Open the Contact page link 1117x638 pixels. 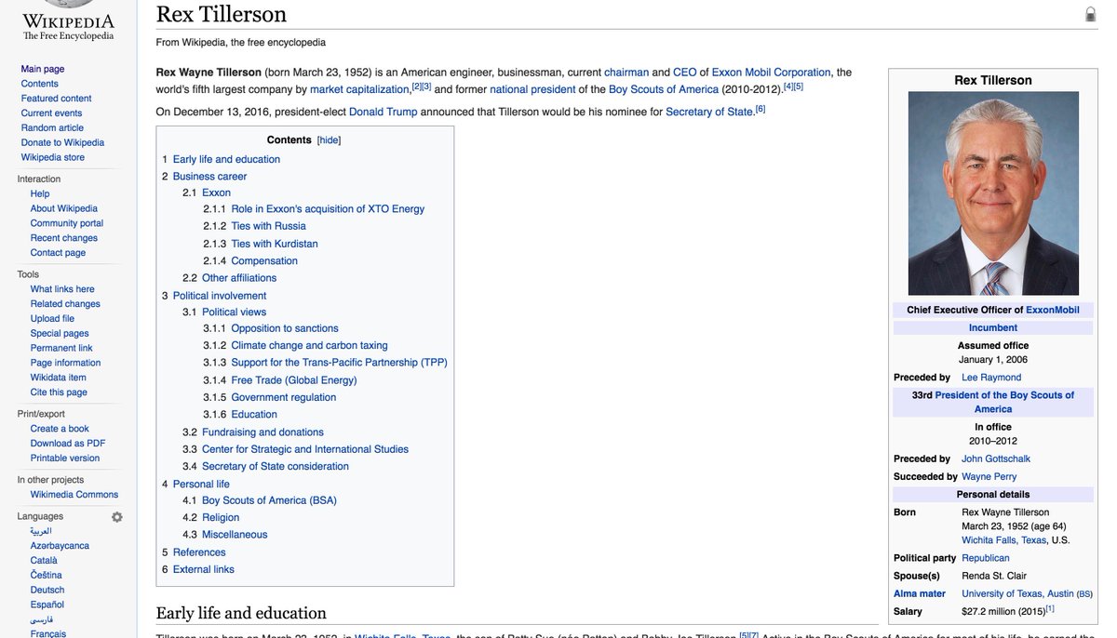(58, 253)
